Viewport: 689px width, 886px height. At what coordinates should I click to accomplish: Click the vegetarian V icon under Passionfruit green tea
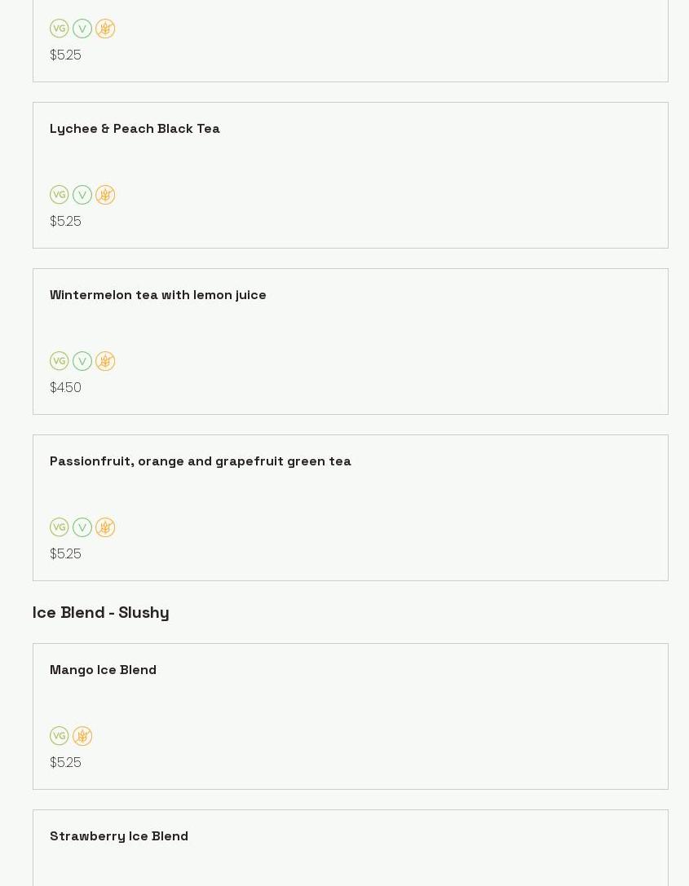[x=82, y=527]
